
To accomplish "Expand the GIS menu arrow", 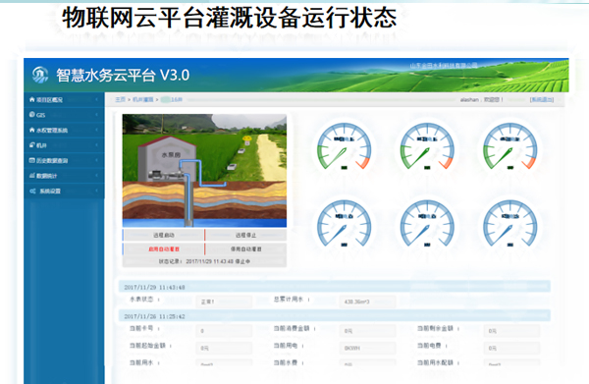I will [x=97, y=115].
